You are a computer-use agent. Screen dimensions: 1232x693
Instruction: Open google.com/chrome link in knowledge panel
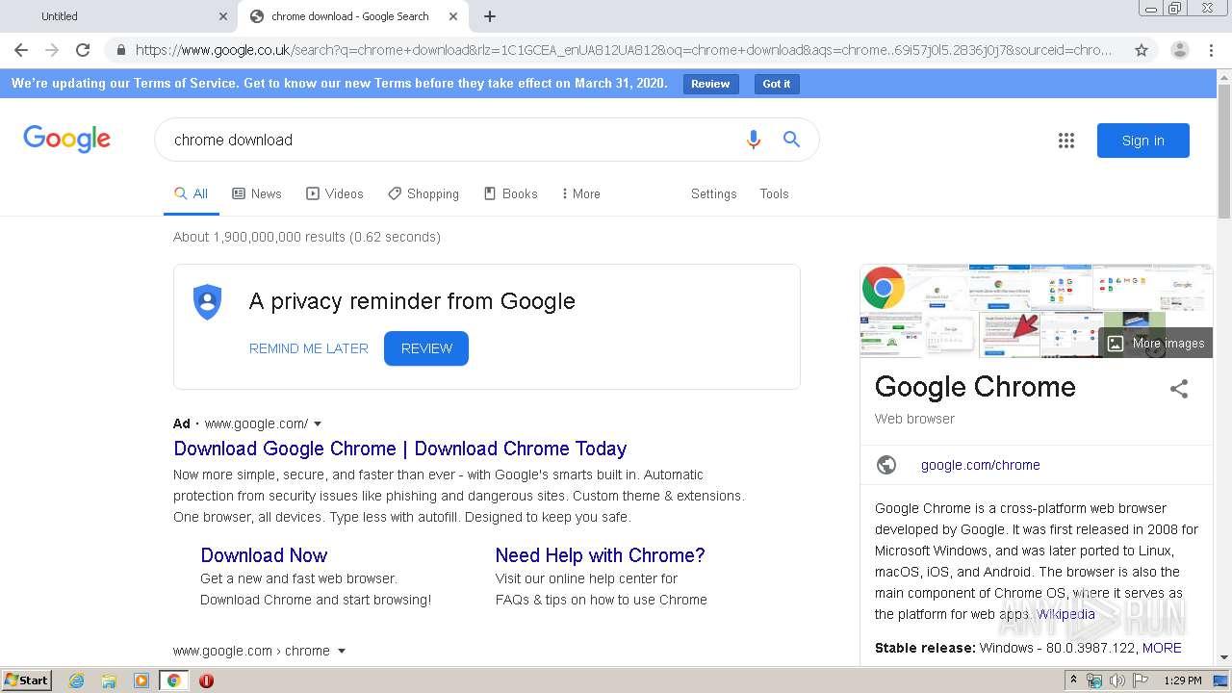pyautogui.click(x=980, y=465)
